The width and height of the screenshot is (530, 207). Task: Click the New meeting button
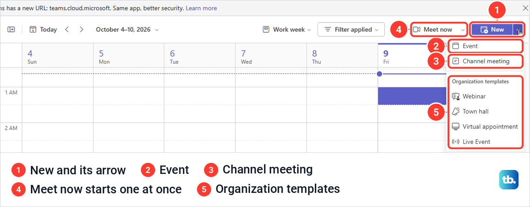coord(492,30)
